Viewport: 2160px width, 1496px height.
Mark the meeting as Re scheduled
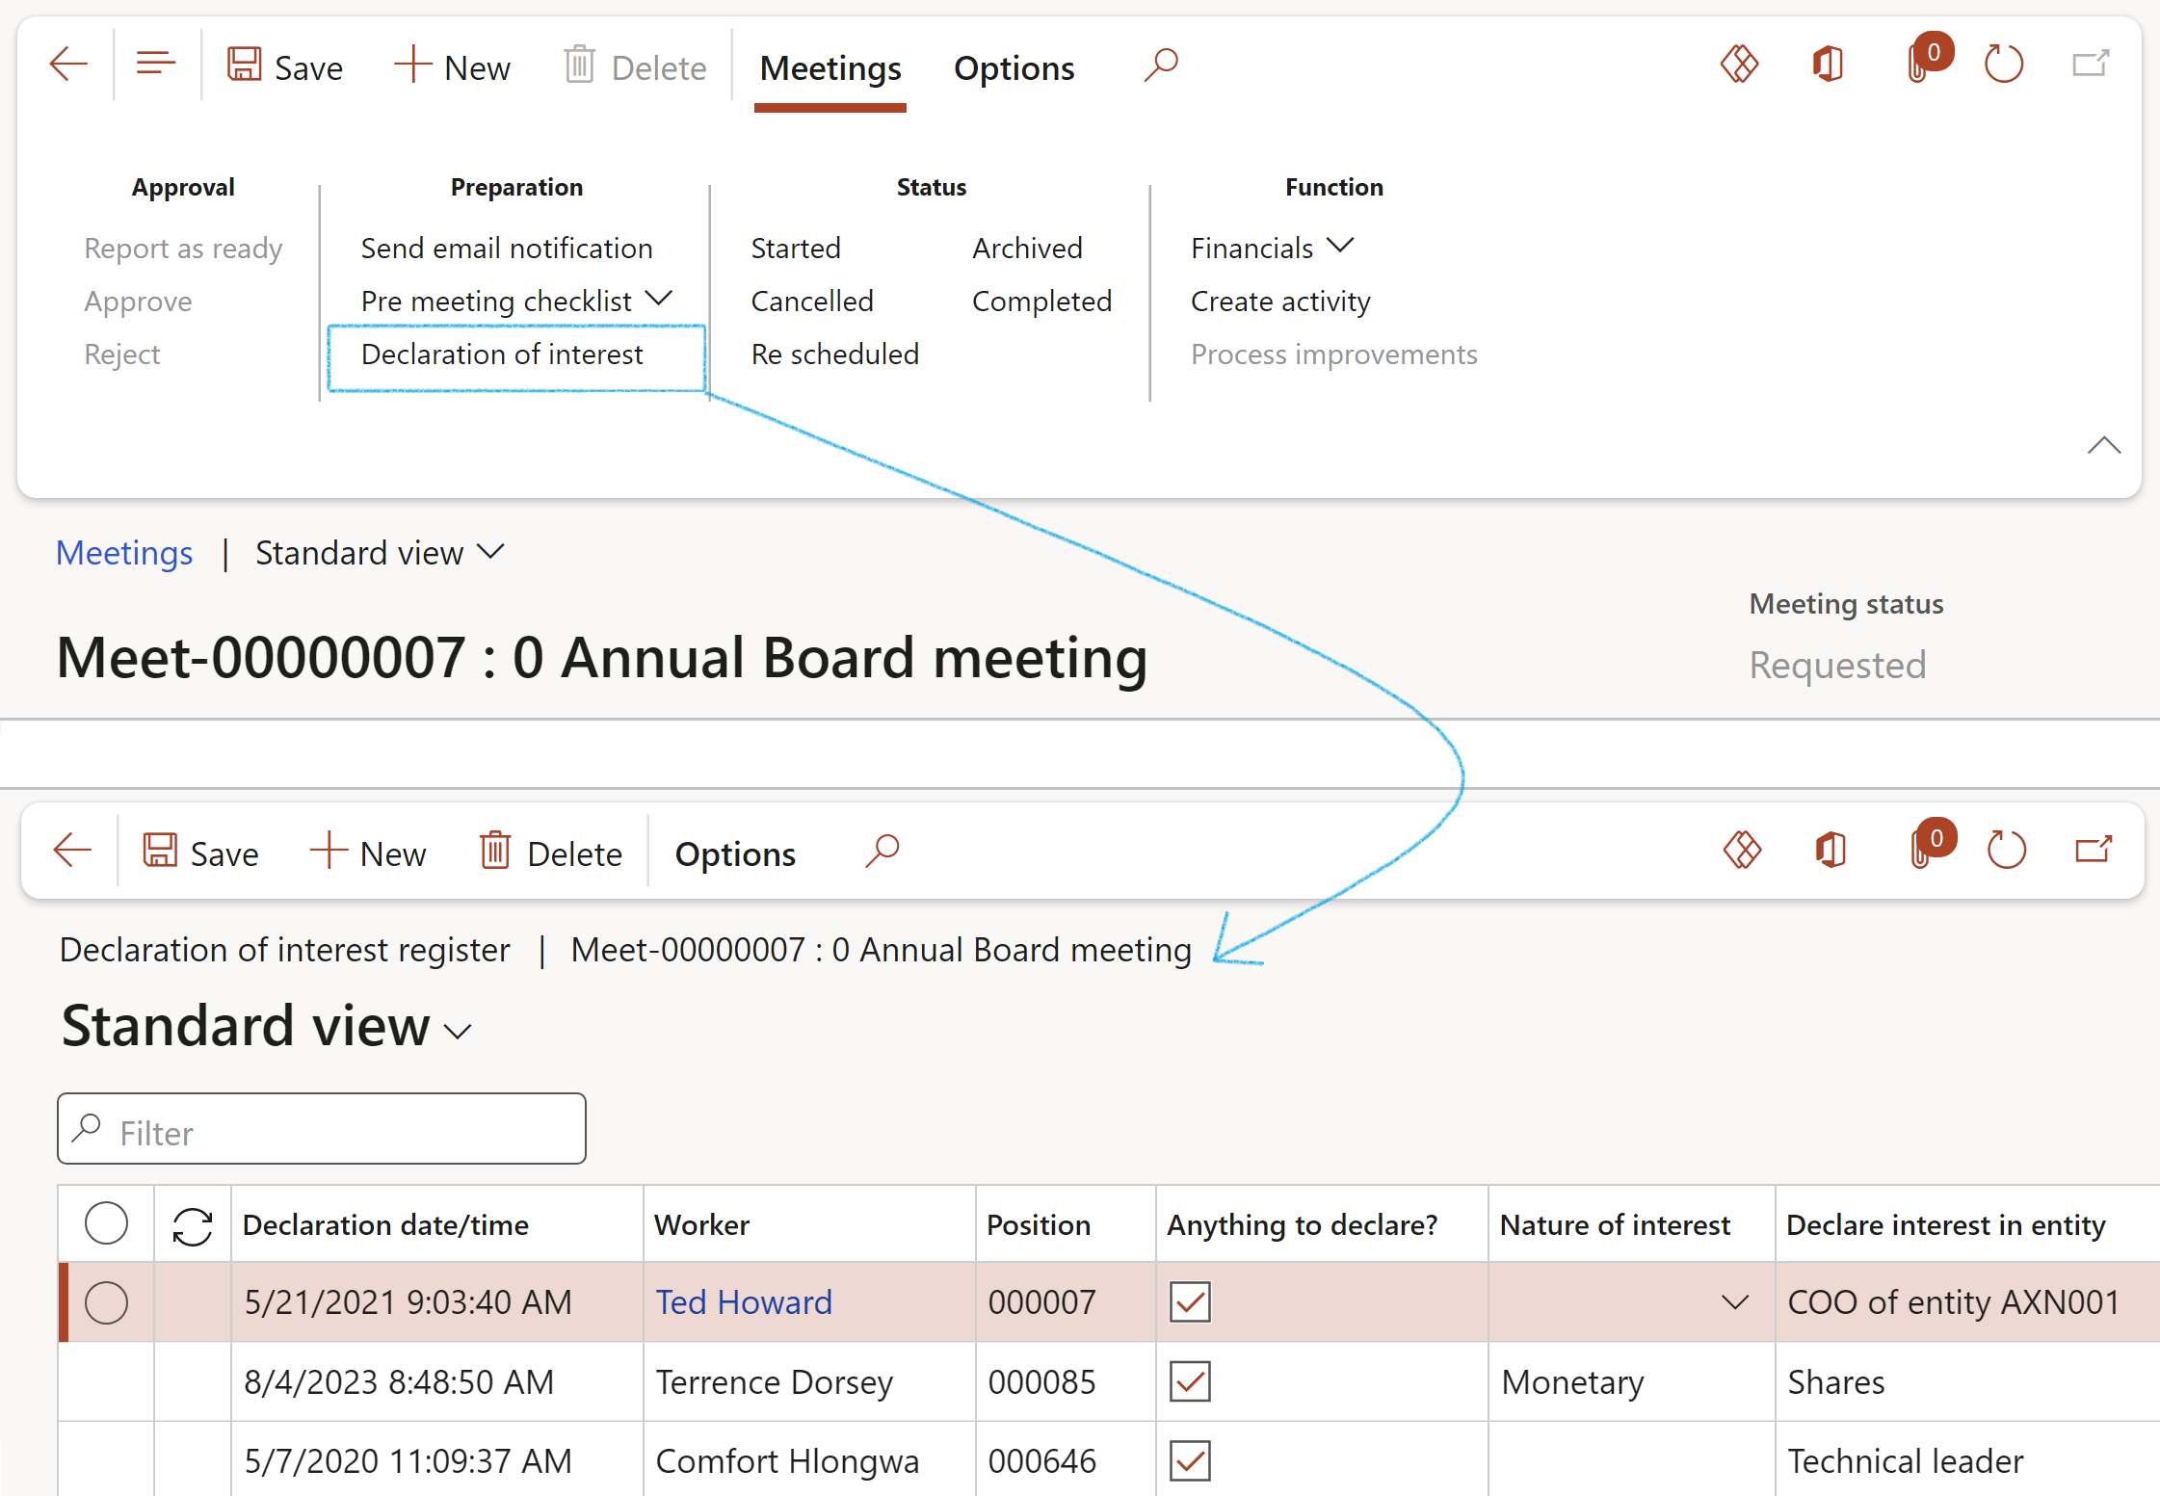pos(835,354)
